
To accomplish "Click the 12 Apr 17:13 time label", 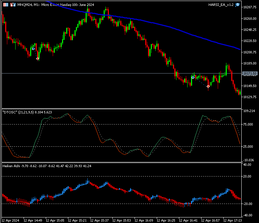I will (x=233, y=221).
